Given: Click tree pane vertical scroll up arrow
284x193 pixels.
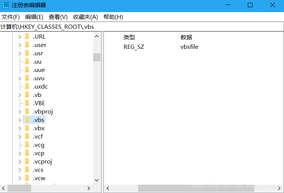Looking at the screenshot, I should 97,36.
